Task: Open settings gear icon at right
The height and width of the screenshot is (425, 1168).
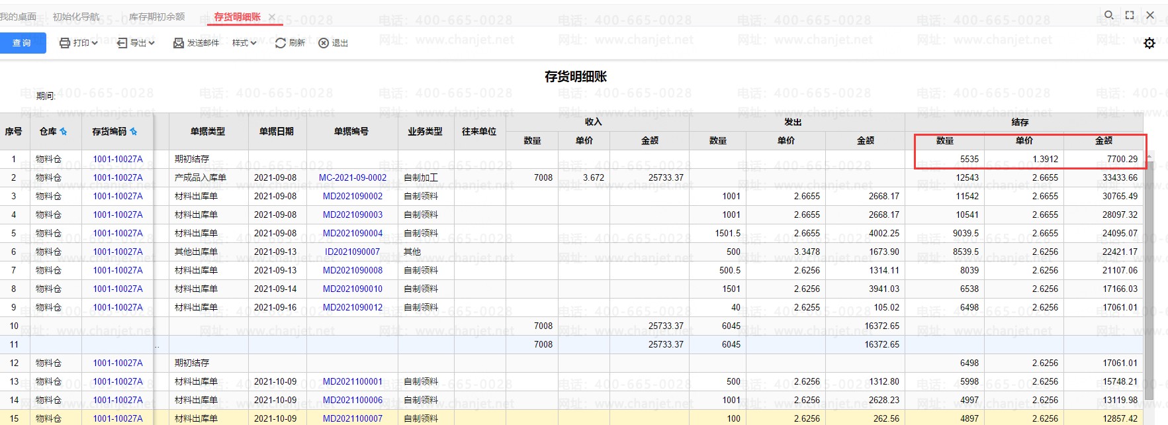Action: point(1149,43)
